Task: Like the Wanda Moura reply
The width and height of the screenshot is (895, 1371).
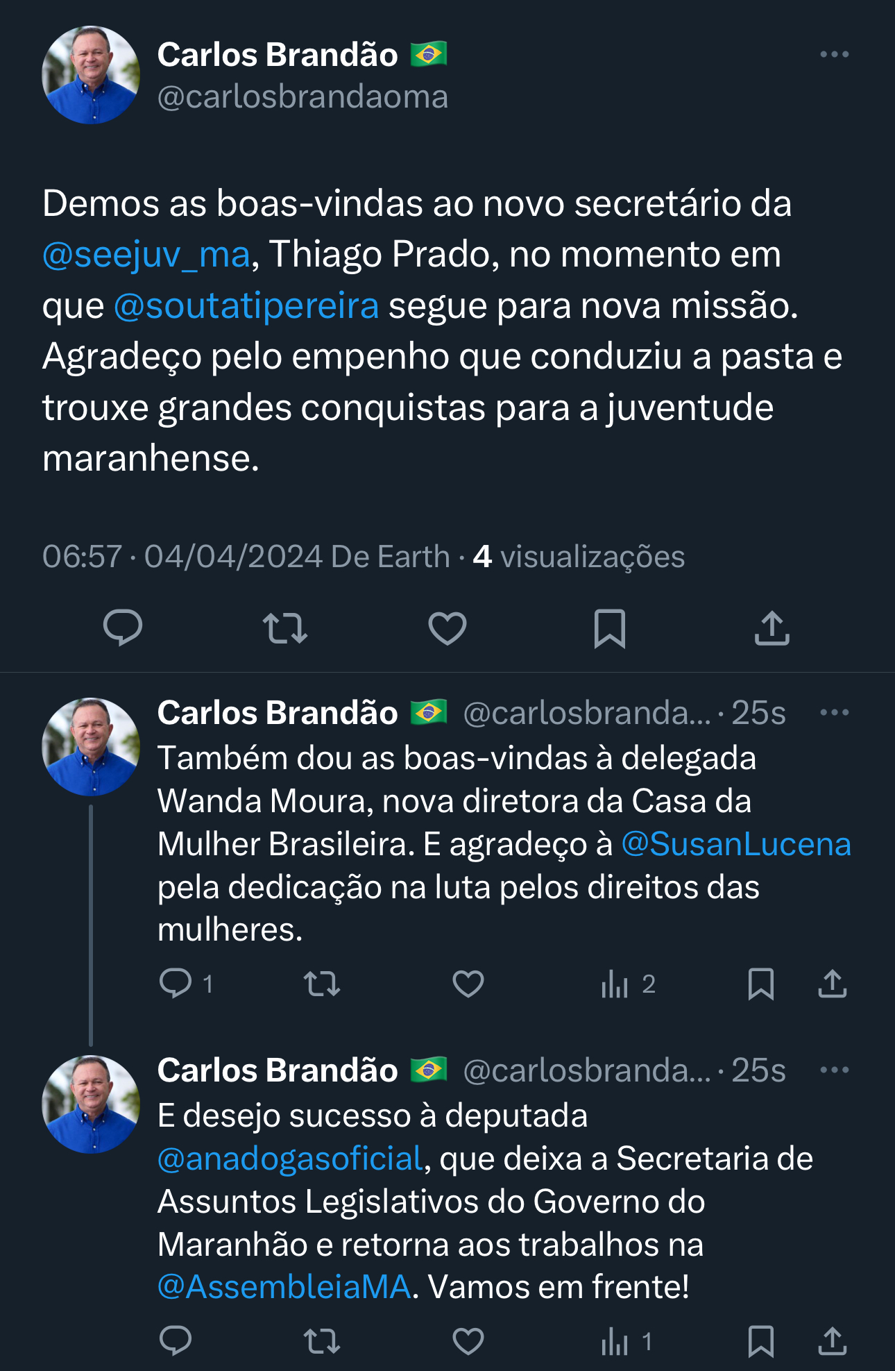Action: (468, 984)
